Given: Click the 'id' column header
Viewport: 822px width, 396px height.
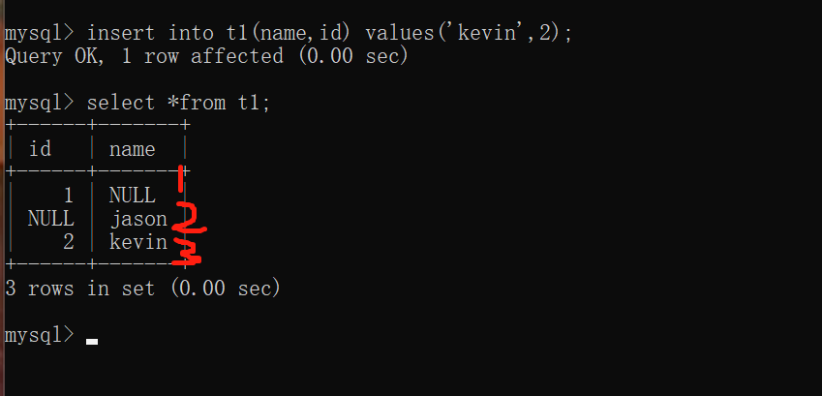Looking at the screenshot, I should tap(40, 149).
